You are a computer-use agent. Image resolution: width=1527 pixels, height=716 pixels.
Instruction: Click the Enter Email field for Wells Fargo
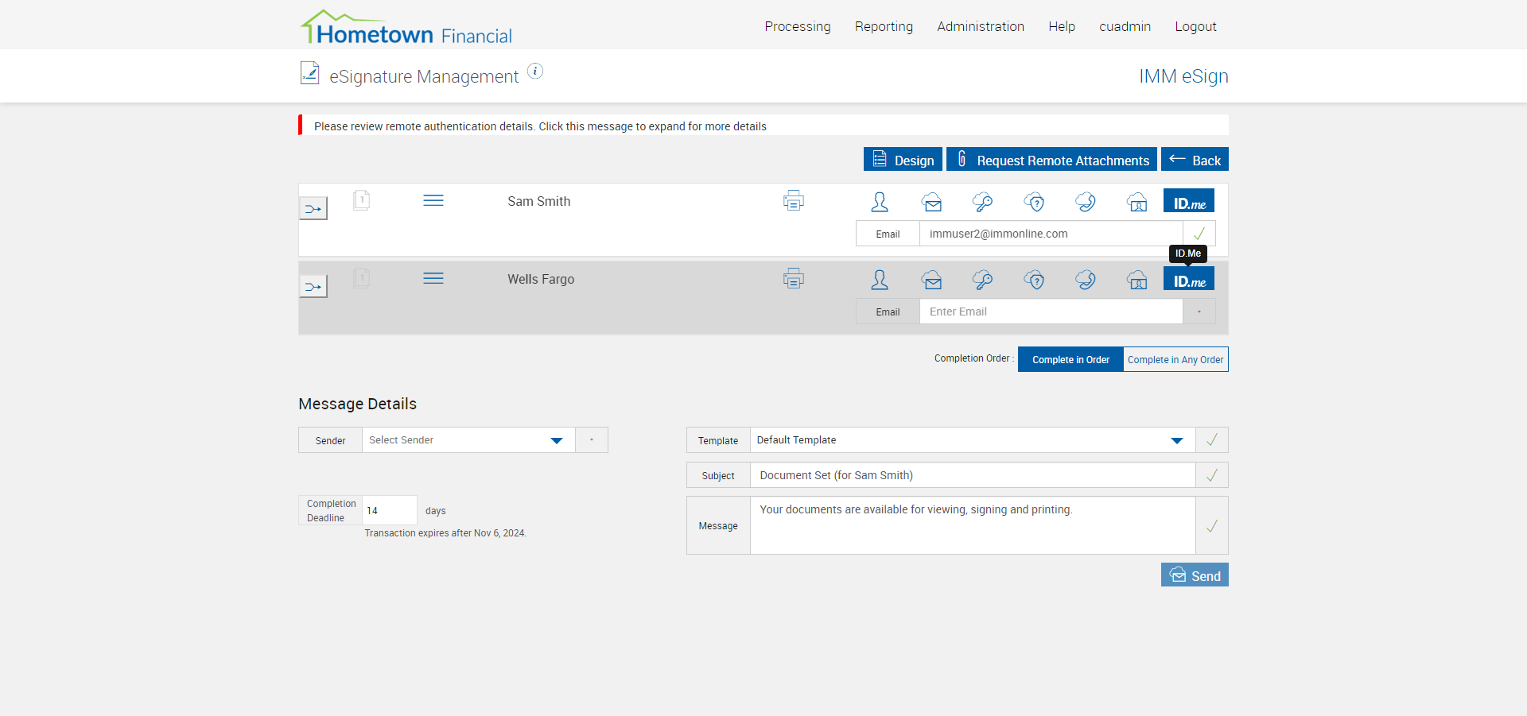click(x=1050, y=312)
